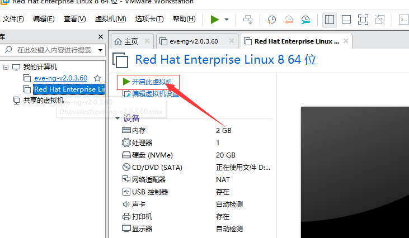Close the Red Hat Enterprise Linux tab
Viewport: 409px width, 238px height.
click(x=346, y=41)
